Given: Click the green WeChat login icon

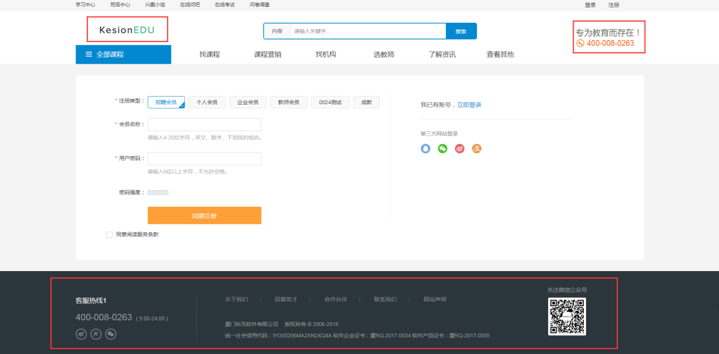Looking at the screenshot, I should (x=442, y=149).
